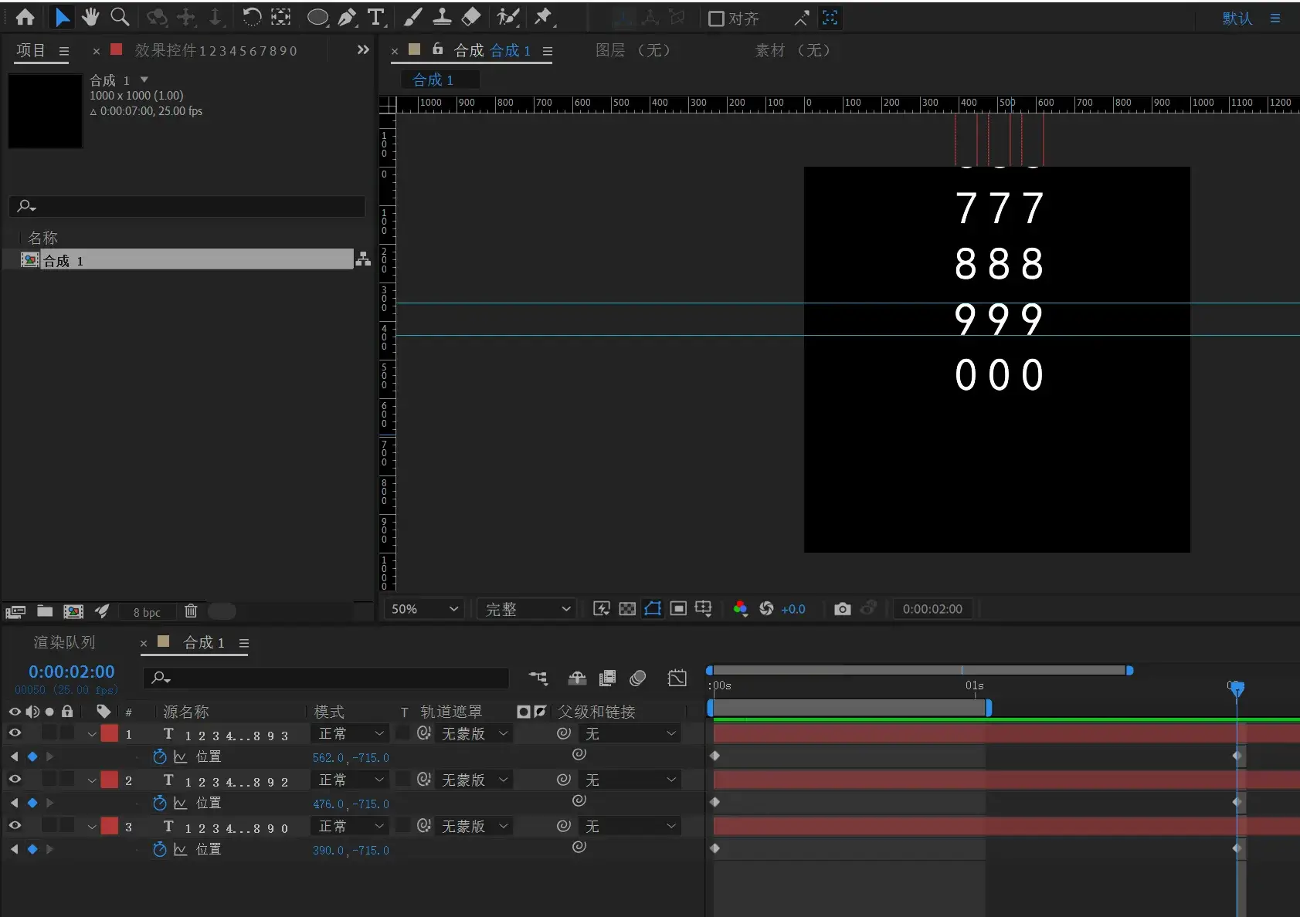Open grid and guide options
Screen dimensions: 1300x917
click(x=703, y=608)
